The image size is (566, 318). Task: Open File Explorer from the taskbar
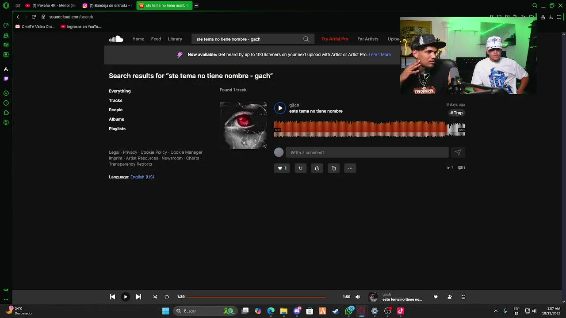[x=284, y=311]
